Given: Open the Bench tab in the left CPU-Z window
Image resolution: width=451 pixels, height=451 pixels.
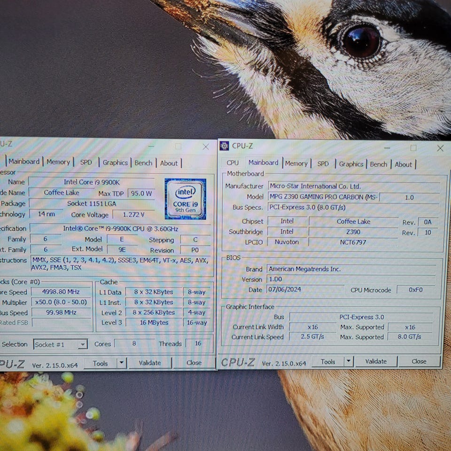Looking at the screenshot, I should 143,163.
